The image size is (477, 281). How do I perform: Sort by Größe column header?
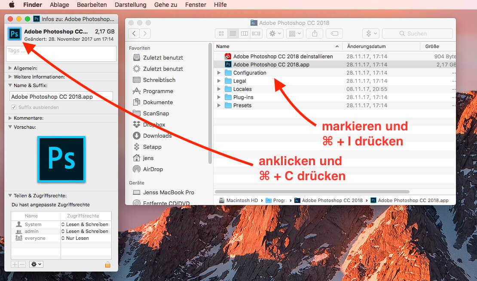pos(438,46)
